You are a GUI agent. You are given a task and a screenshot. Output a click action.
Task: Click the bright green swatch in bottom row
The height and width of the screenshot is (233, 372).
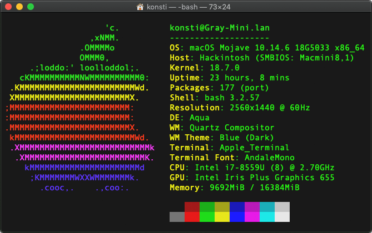207,217
